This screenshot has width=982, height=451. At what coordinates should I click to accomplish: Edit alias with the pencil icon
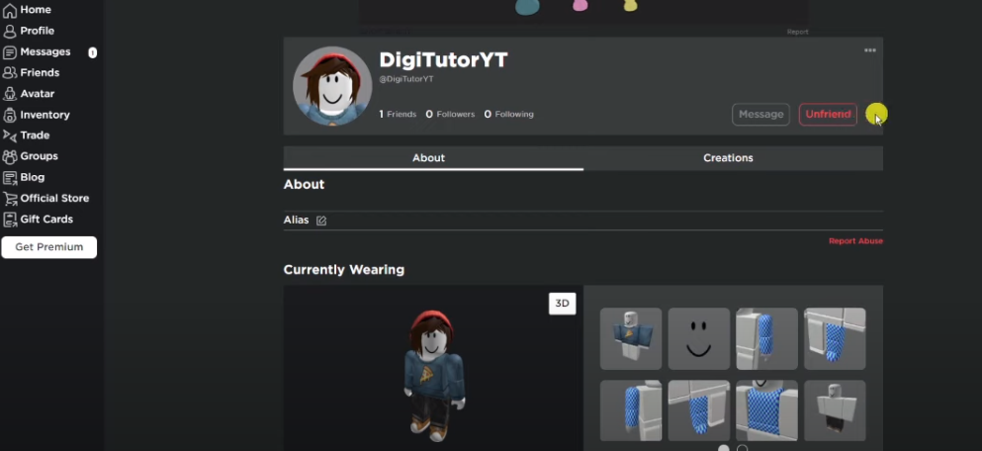point(321,221)
